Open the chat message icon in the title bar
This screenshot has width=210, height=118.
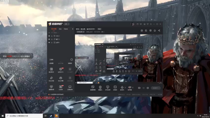[141, 24]
